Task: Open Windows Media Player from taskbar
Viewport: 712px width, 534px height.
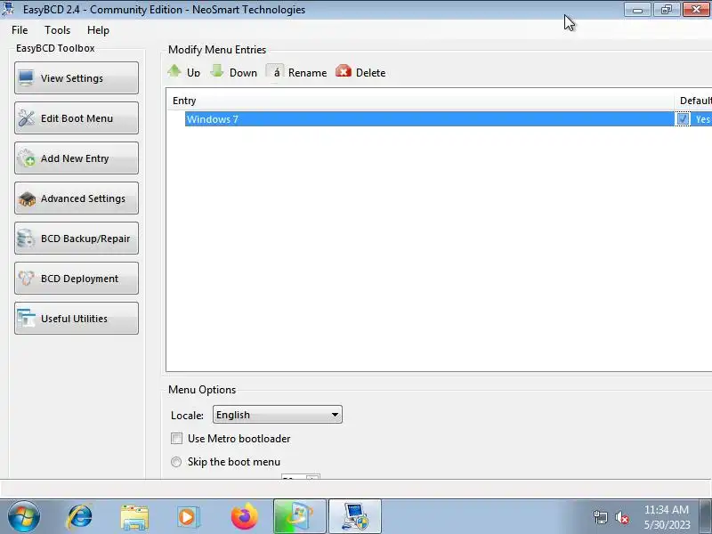Action: [x=188, y=517]
